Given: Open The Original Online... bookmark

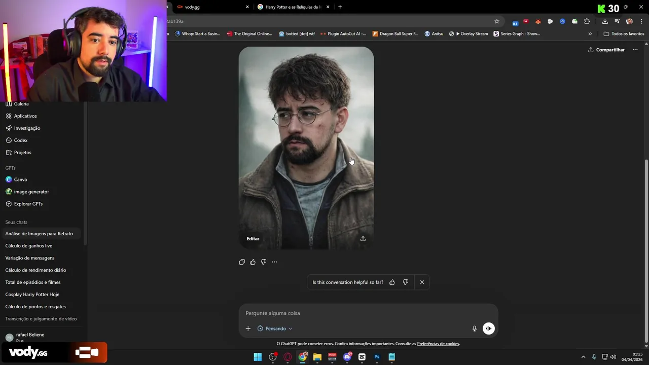Looking at the screenshot, I should click(249, 34).
